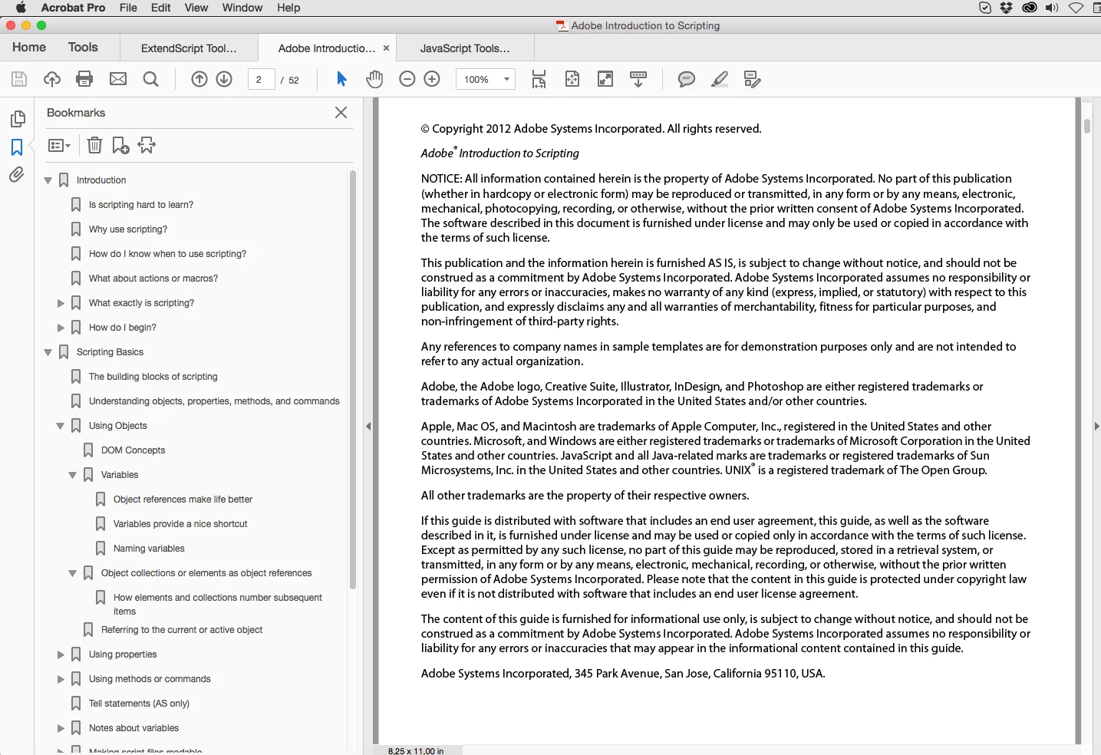Expand 'Notes about variables' bookmark
1101x755 pixels.
[61, 728]
